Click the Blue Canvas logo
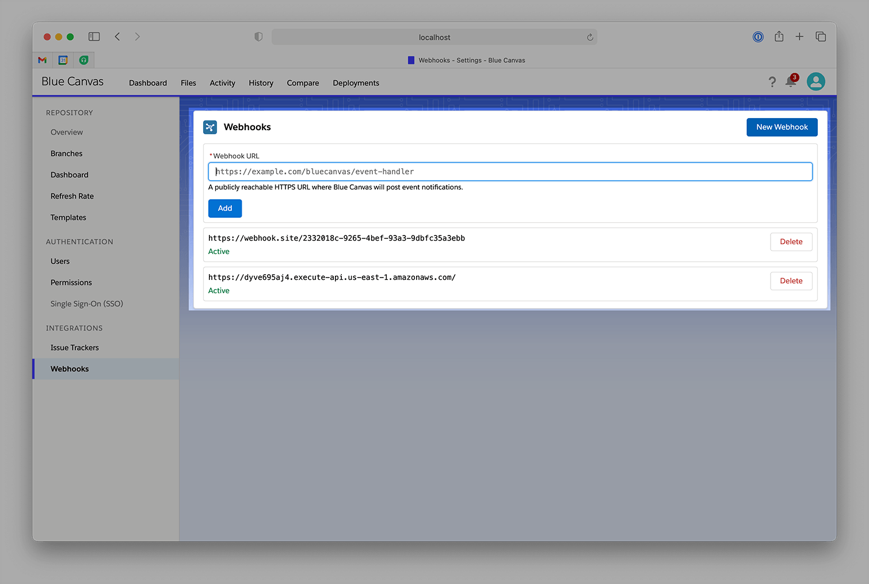This screenshot has width=869, height=584. (73, 82)
